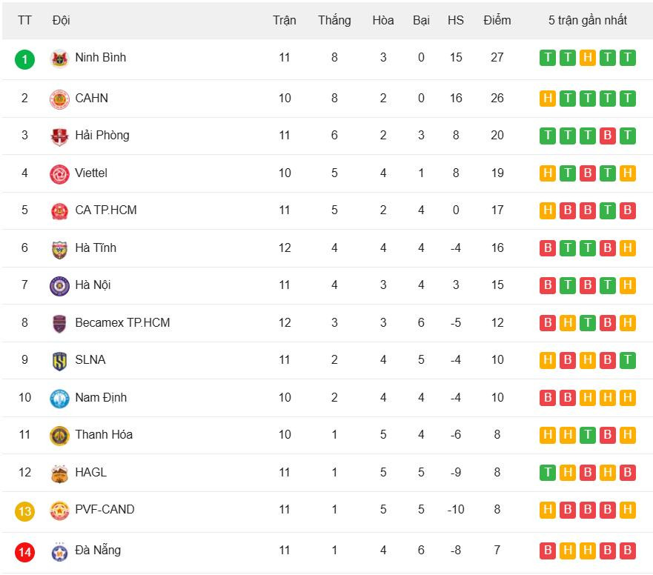This screenshot has height=575, width=653.
Task: Select the Nam Định club logo
Action: [x=59, y=399]
